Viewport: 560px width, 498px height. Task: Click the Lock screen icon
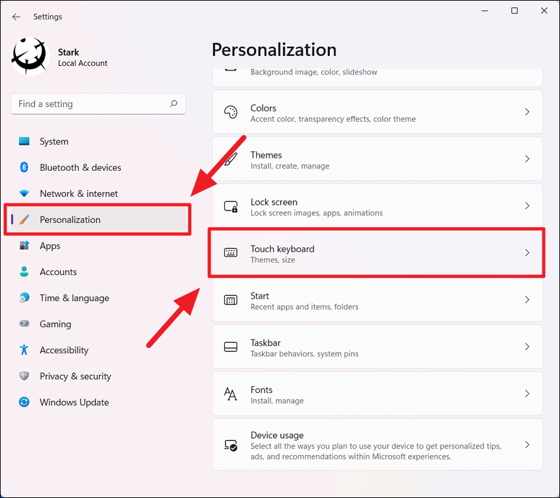point(231,207)
